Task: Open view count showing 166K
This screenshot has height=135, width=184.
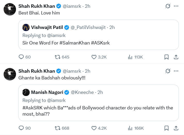Action: click(x=130, y=128)
